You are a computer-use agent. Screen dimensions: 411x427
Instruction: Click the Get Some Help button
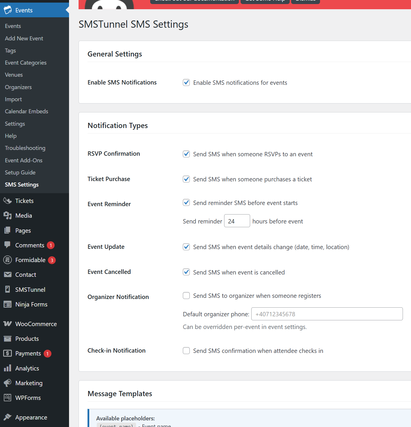[x=265, y=1]
